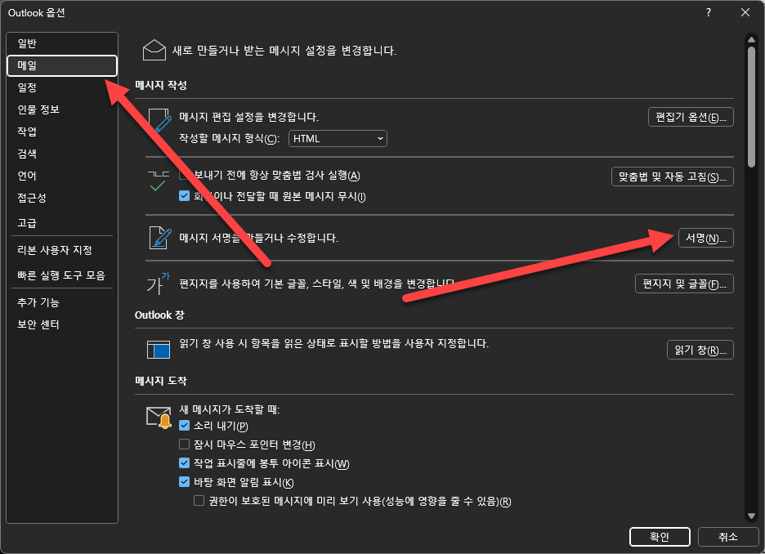Click the 편집기 옵션 button
This screenshot has width=765, height=554.
[x=691, y=117]
